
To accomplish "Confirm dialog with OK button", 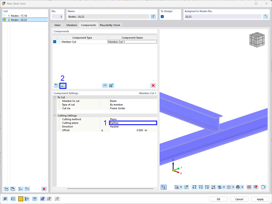I will point(218,199).
